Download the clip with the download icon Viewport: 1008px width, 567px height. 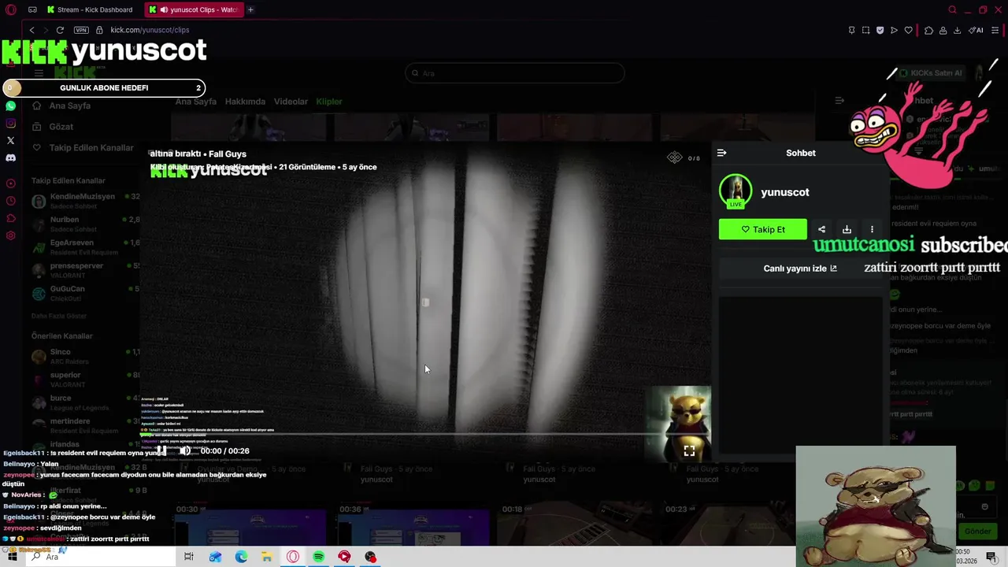[847, 229]
